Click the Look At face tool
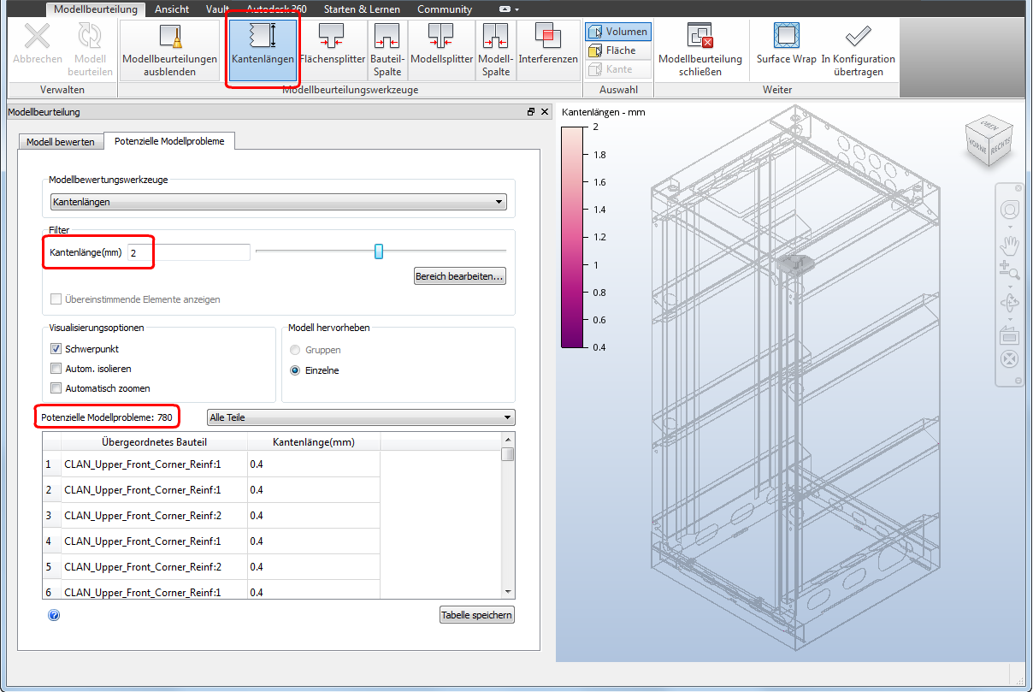Viewport: 1033px width, 692px height. pyautogui.click(x=1010, y=336)
